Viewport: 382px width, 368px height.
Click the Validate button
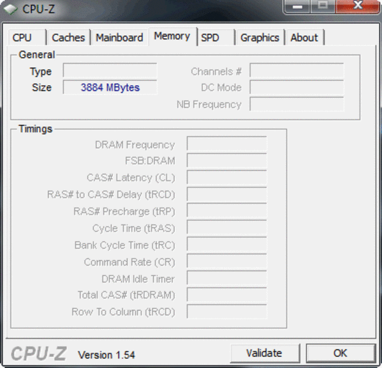tap(264, 353)
